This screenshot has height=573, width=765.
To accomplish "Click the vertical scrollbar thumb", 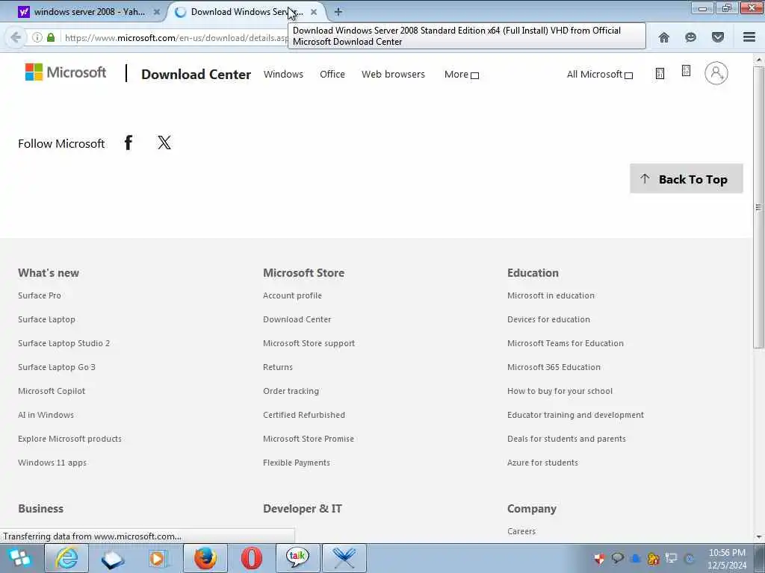I will pos(758,207).
